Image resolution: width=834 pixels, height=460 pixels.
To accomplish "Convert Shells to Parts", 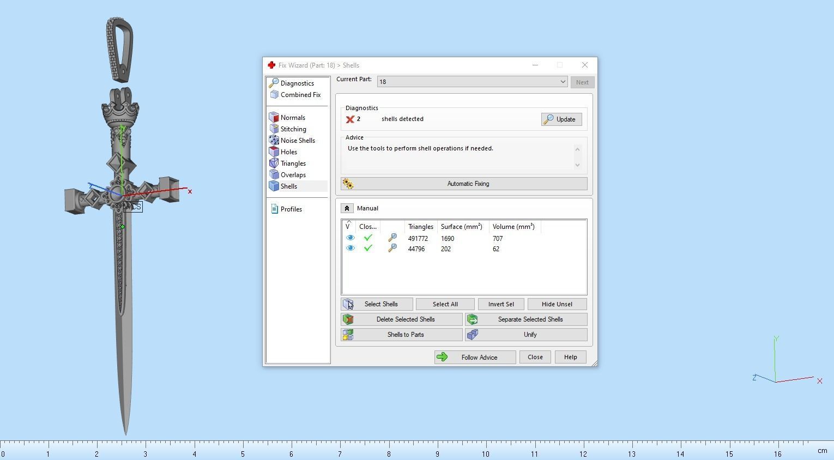I will pyautogui.click(x=402, y=335).
